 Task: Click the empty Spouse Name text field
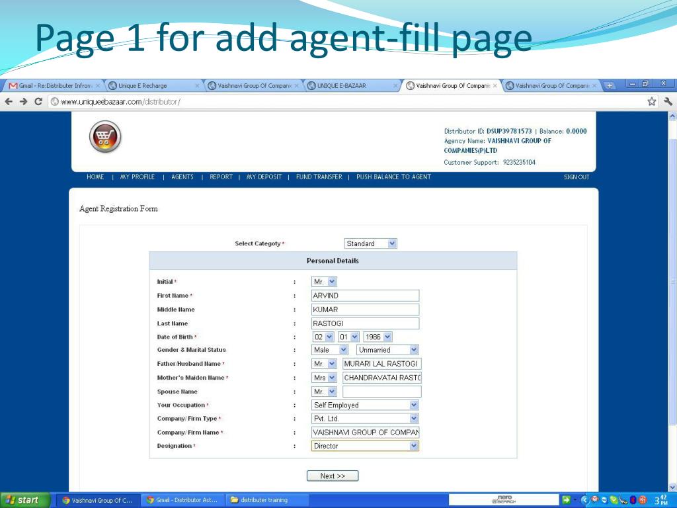[381, 392]
